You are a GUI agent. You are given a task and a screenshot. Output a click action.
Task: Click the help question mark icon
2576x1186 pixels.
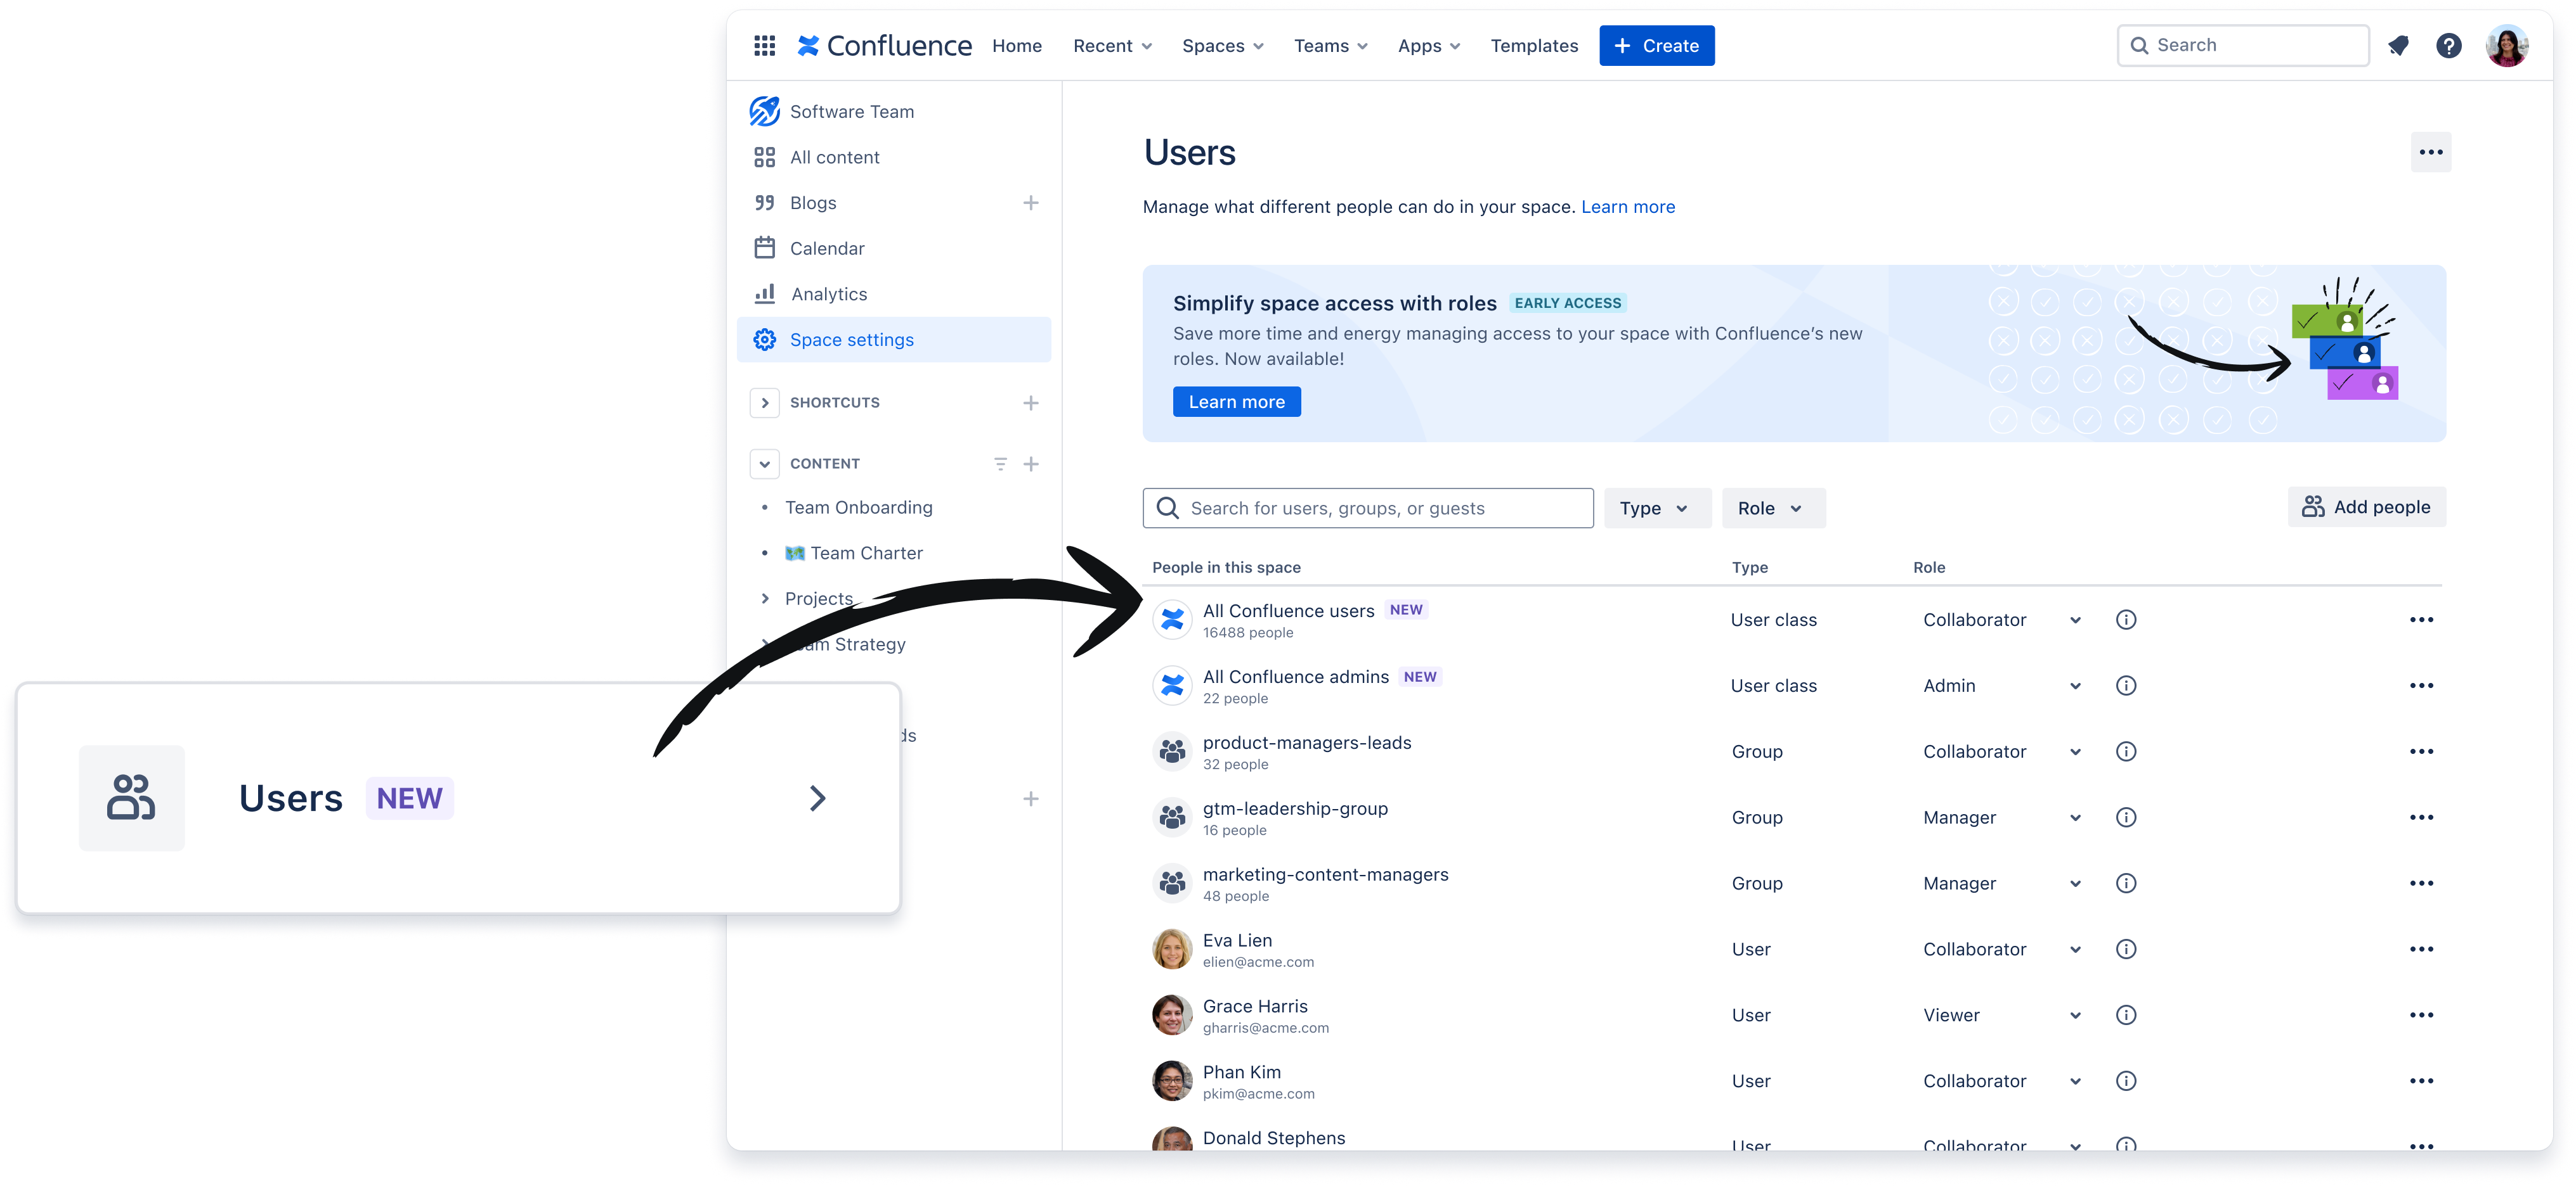[2448, 45]
